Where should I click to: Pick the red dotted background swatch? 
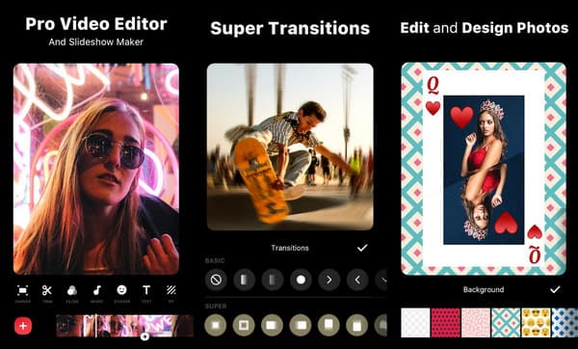point(446,323)
